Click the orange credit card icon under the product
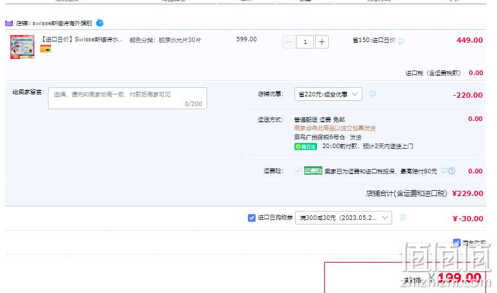This screenshot has width=497, height=293. click(x=46, y=49)
